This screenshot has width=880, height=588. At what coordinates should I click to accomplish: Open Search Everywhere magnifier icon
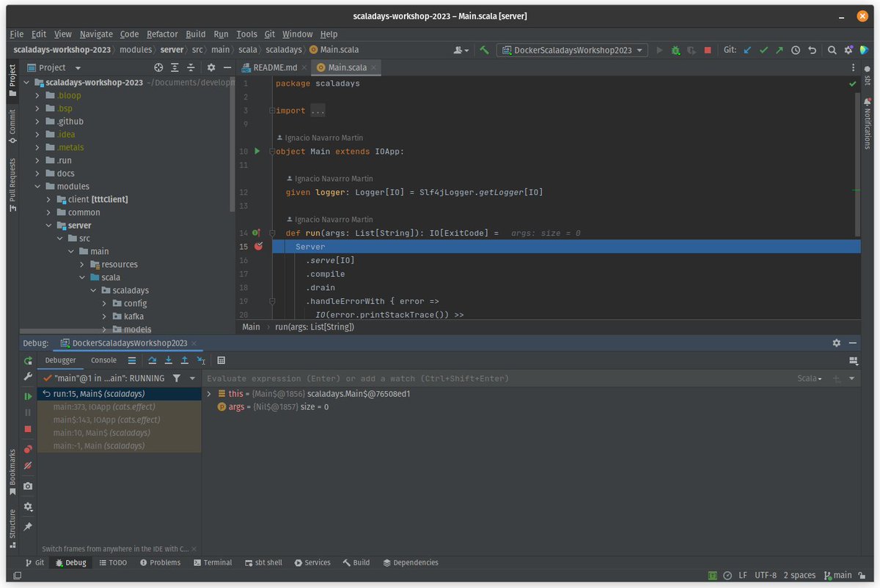click(832, 50)
